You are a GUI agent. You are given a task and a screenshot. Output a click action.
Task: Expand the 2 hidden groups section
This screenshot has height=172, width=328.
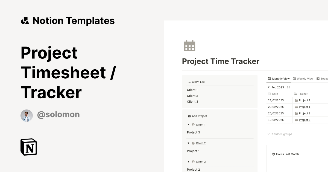click(269, 134)
